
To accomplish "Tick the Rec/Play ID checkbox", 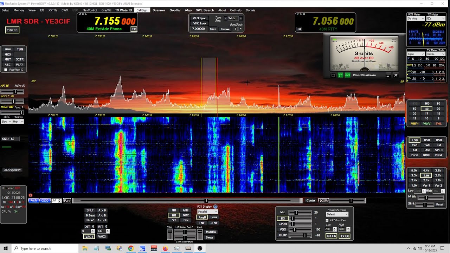I will 5,70.
